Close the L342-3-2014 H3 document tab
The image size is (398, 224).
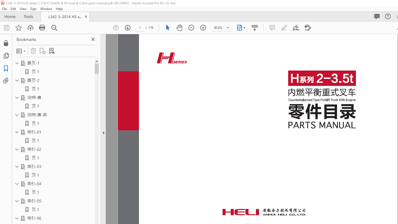coord(86,16)
